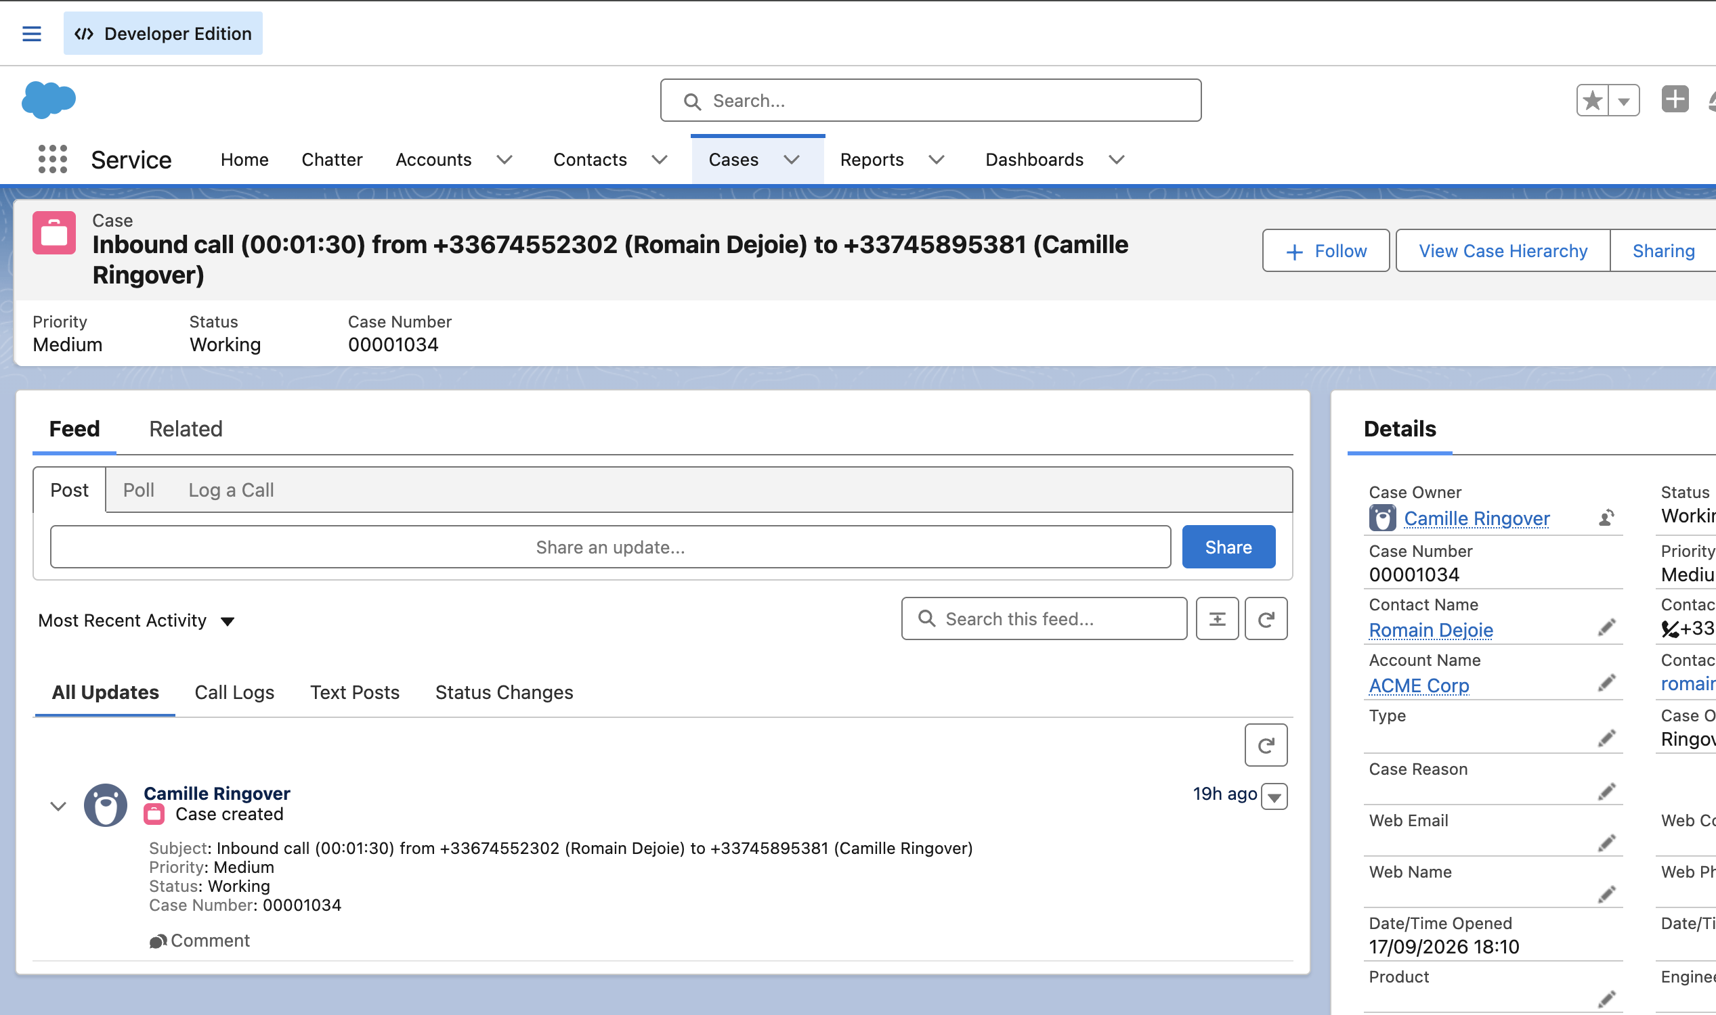The width and height of the screenshot is (1716, 1015).
Task: Switch to the Related tab
Action: click(x=186, y=429)
